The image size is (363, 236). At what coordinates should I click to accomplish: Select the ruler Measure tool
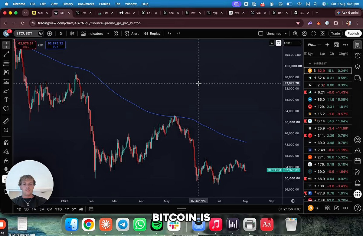click(x=6, y=121)
